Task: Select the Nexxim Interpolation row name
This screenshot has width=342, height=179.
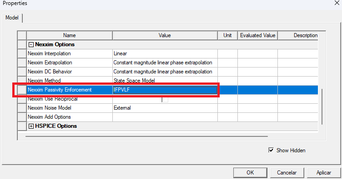Action: click(x=70, y=53)
